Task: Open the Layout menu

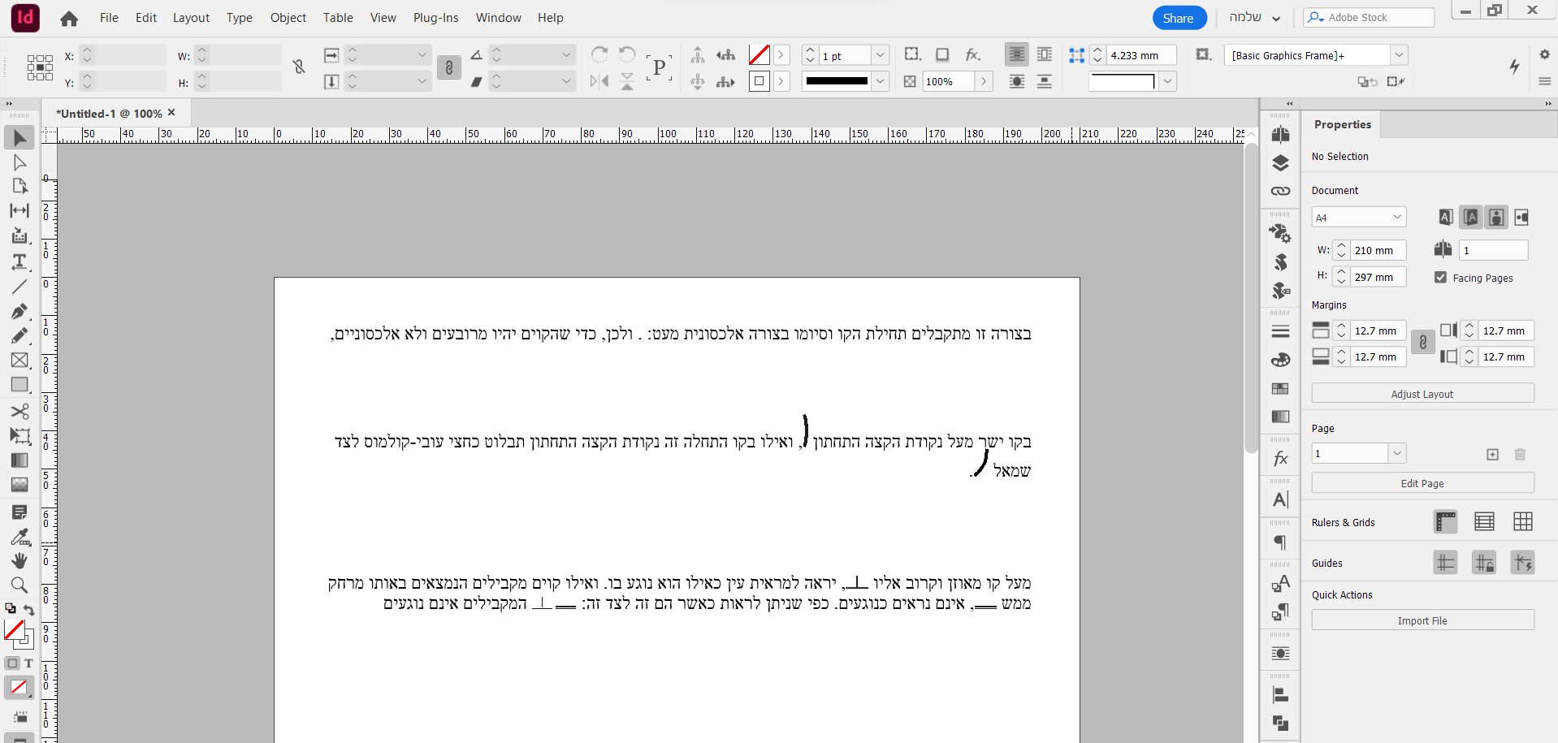Action: click(191, 18)
